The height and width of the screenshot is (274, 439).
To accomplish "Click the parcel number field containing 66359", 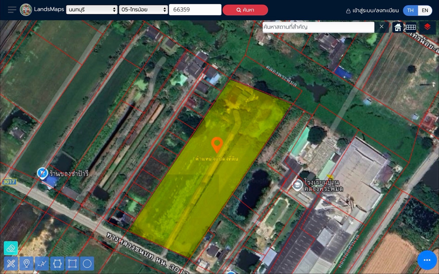I will click(195, 10).
